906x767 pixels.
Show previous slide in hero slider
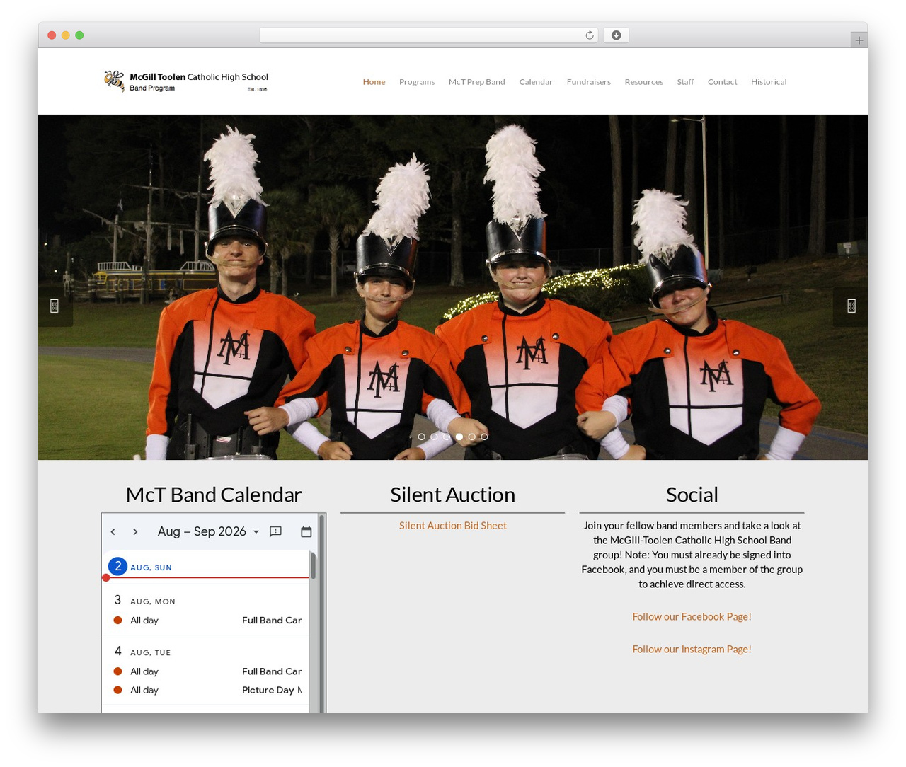pos(55,306)
